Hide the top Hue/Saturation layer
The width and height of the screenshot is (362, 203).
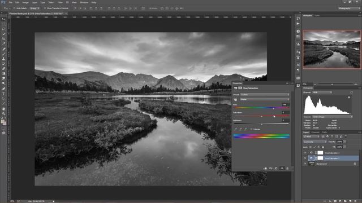305,153
